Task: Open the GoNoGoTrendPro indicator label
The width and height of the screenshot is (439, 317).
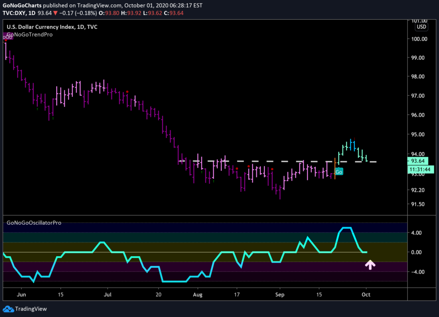Action: point(30,34)
